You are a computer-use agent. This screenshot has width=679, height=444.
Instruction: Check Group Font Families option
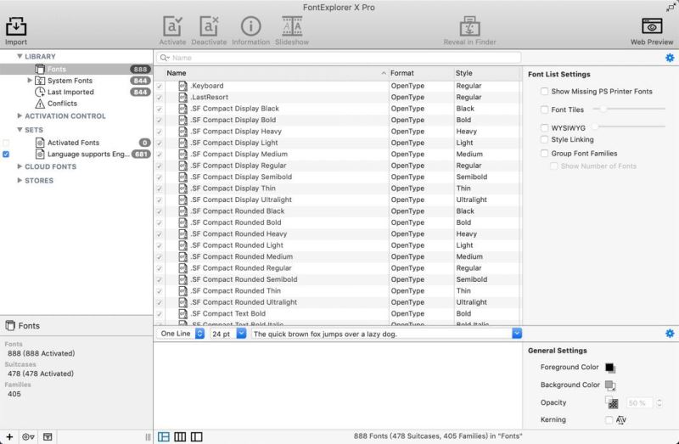[544, 154]
